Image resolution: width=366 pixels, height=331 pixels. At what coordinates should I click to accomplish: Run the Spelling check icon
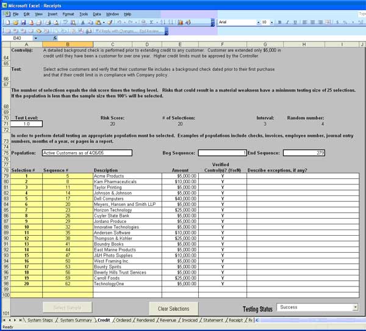[x=66, y=23]
